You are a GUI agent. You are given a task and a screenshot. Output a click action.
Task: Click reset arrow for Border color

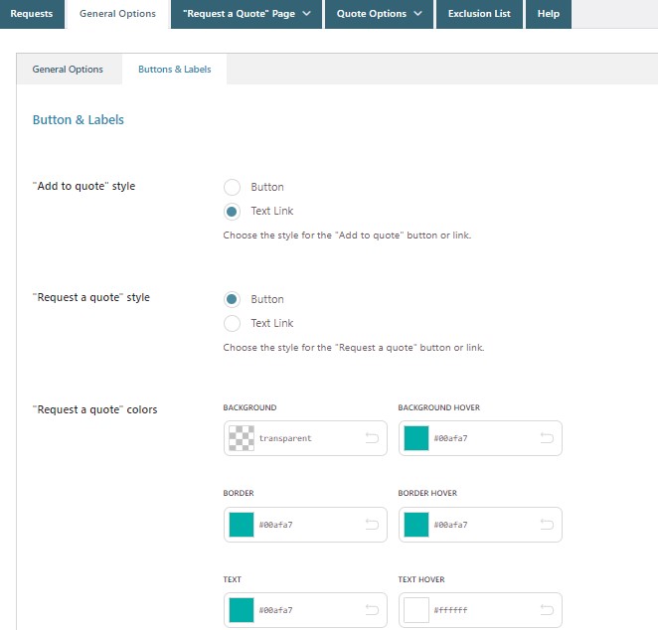[x=372, y=525]
